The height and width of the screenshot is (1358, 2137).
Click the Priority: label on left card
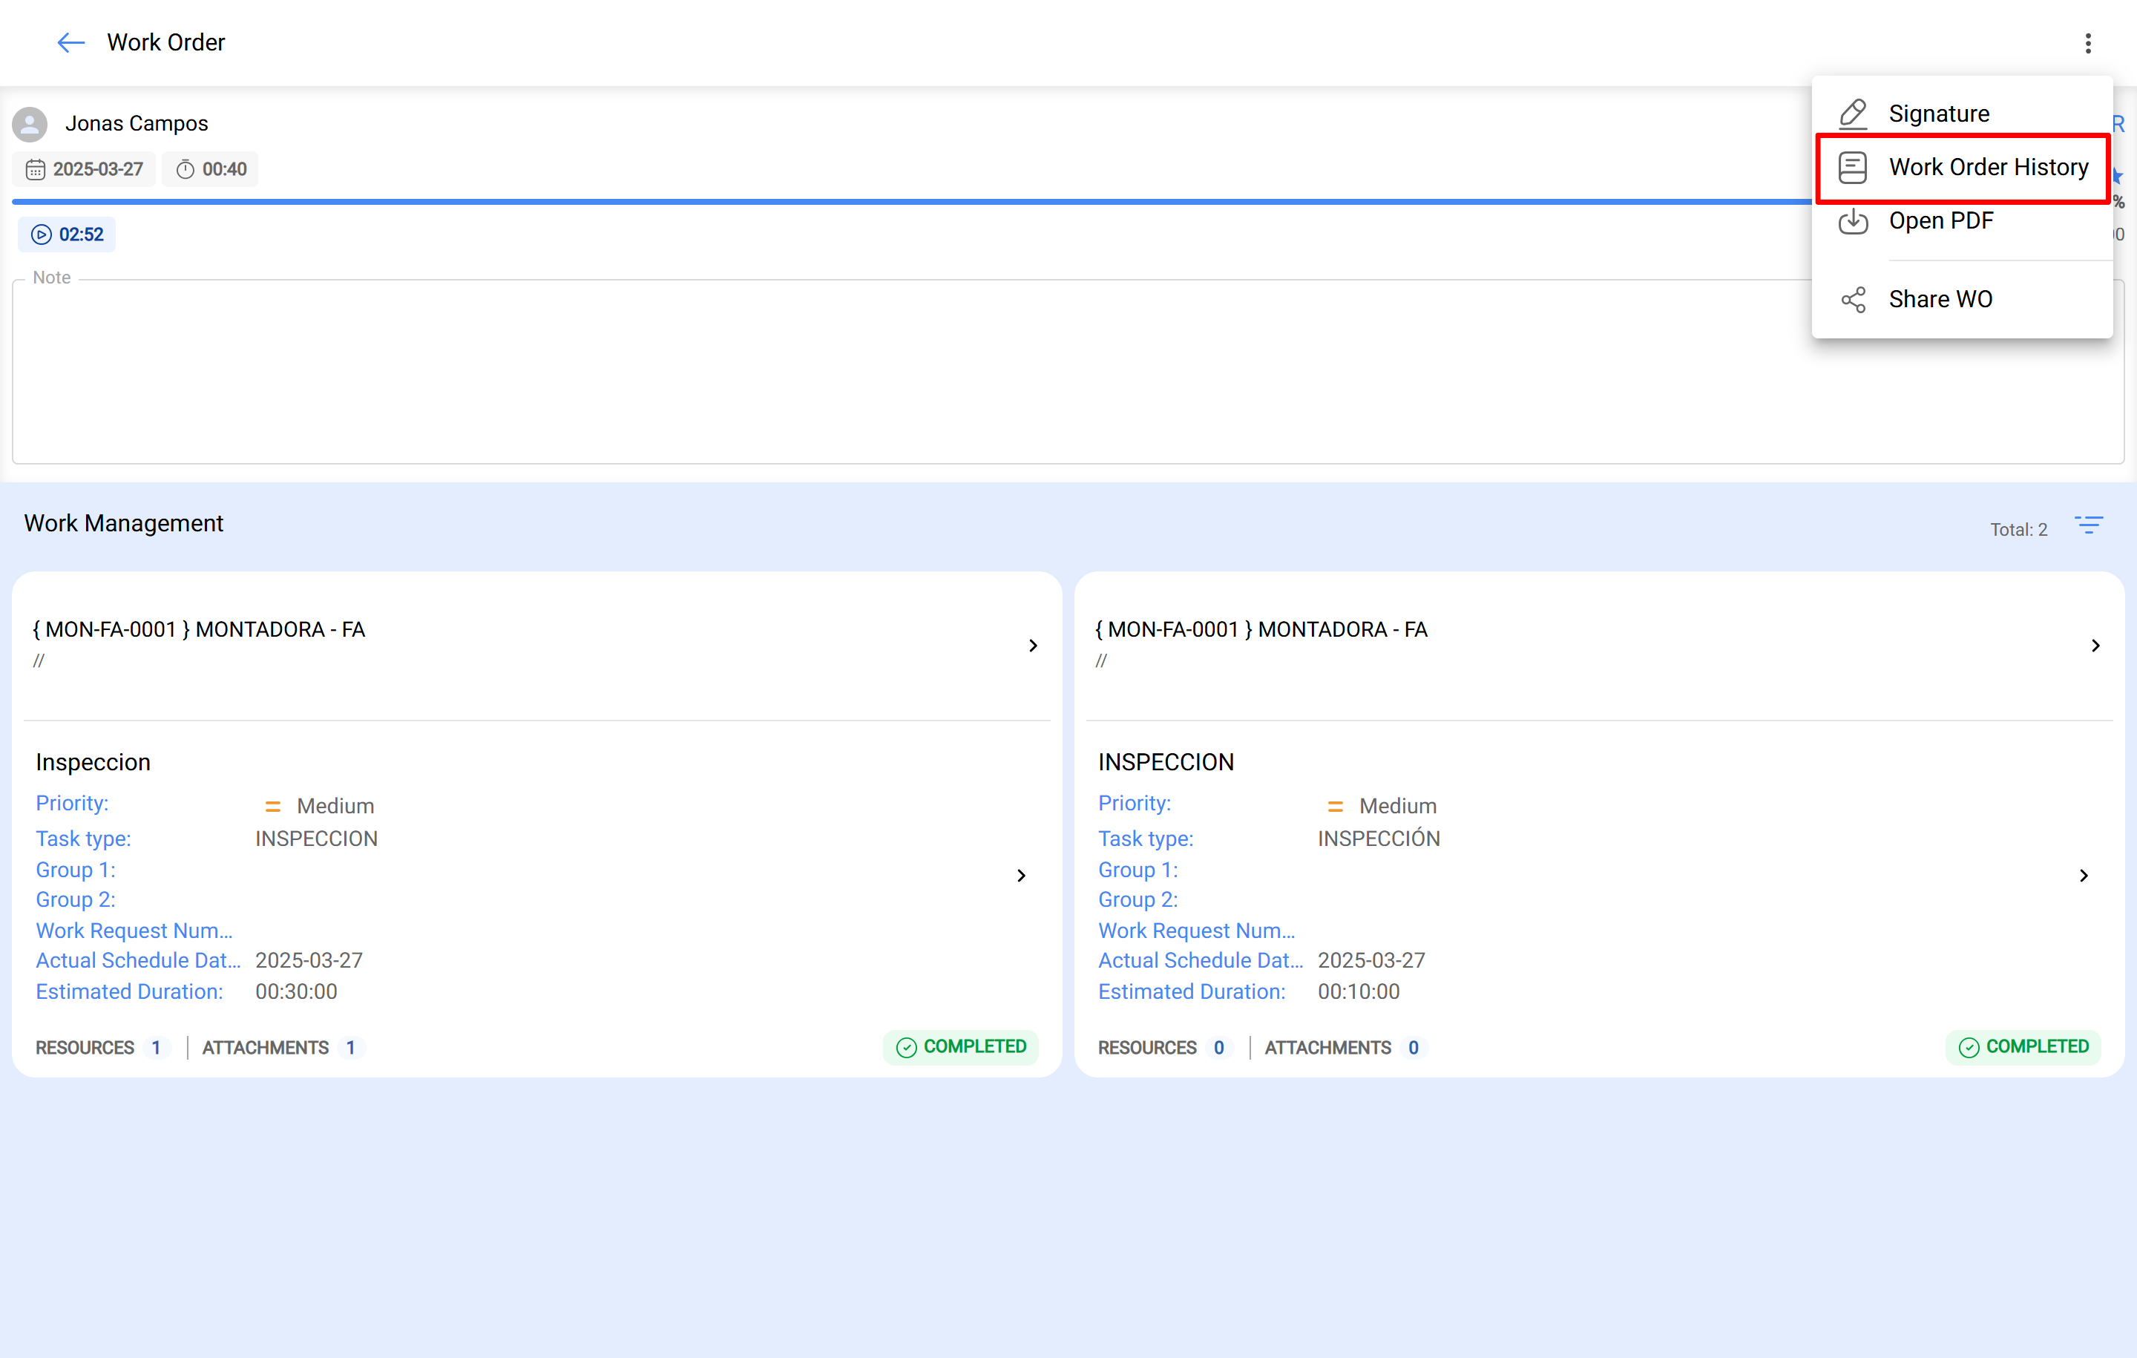pos(72,804)
